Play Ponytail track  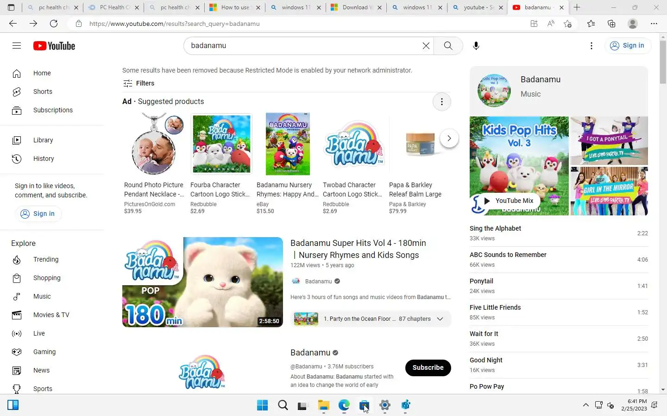(x=559, y=286)
